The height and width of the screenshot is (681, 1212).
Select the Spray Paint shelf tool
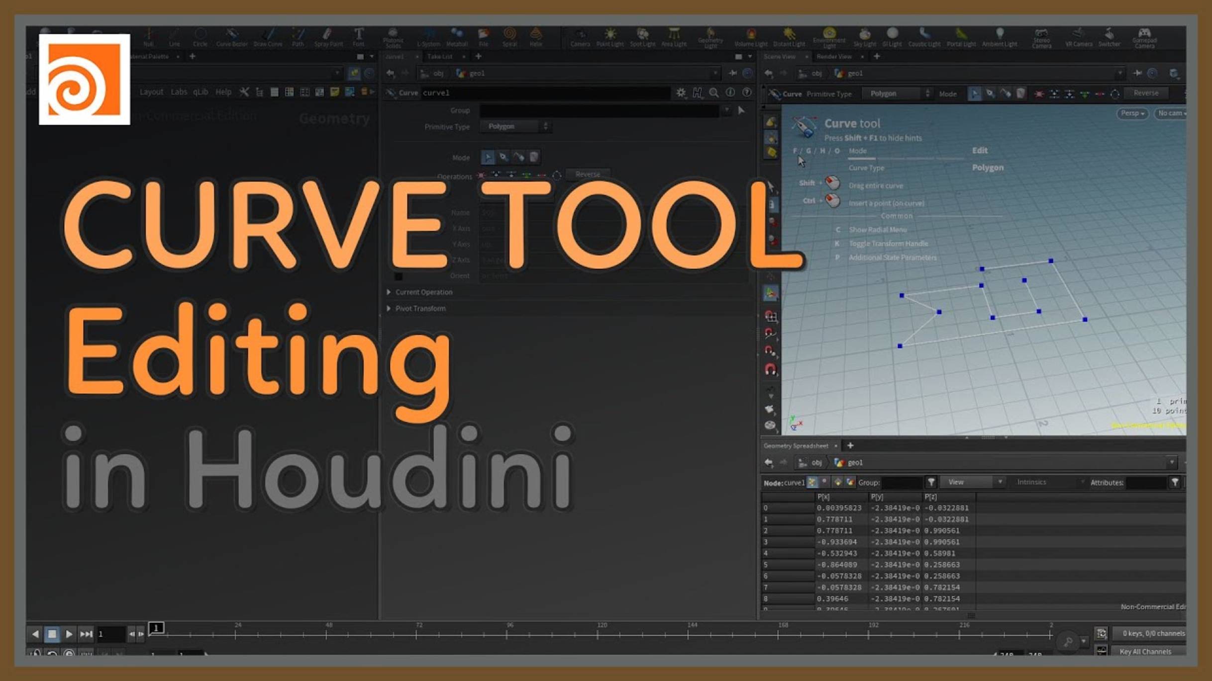click(327, 37)
